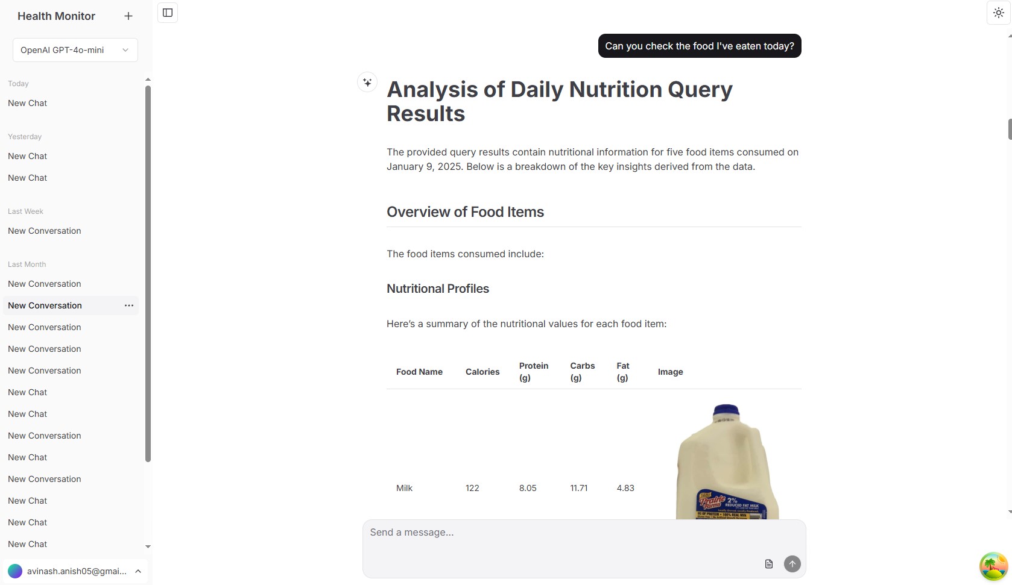Attach a file using the document icon
Screen dimensions: 1012x585
pyautogui.click(x=769, y=564)
